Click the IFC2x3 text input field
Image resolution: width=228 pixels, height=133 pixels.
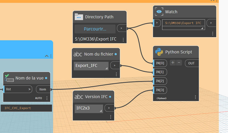tap(89, 108)
